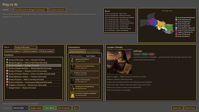The width and height of the screenshot is (199, 112).
Task: Open the Turn timer dropdown
Action: (x=20, y=108)
